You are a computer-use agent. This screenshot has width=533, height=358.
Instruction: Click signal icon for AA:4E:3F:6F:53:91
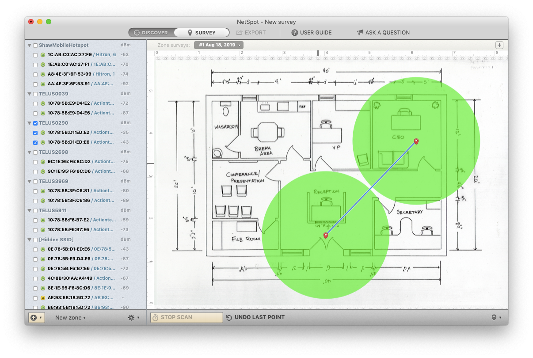[43, 84]
